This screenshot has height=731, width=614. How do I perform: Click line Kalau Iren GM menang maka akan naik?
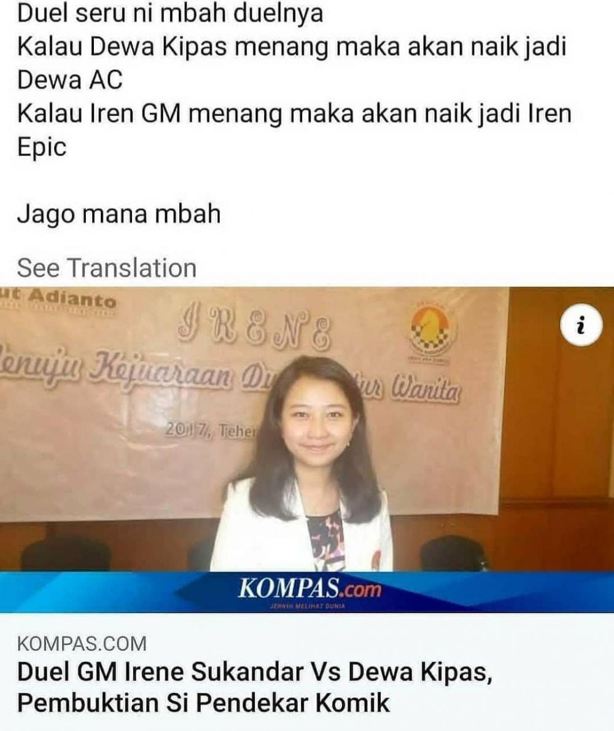294,114
